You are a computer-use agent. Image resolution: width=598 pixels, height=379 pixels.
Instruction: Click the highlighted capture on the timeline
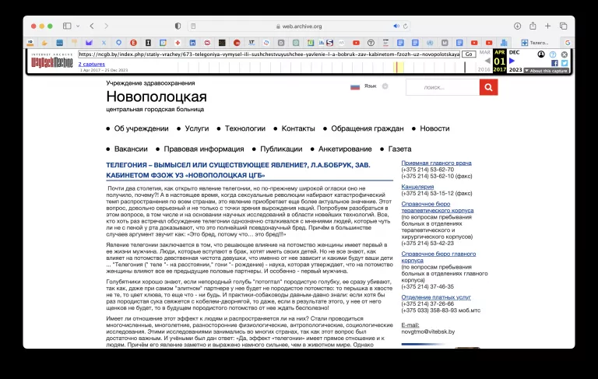coord(398,67)
